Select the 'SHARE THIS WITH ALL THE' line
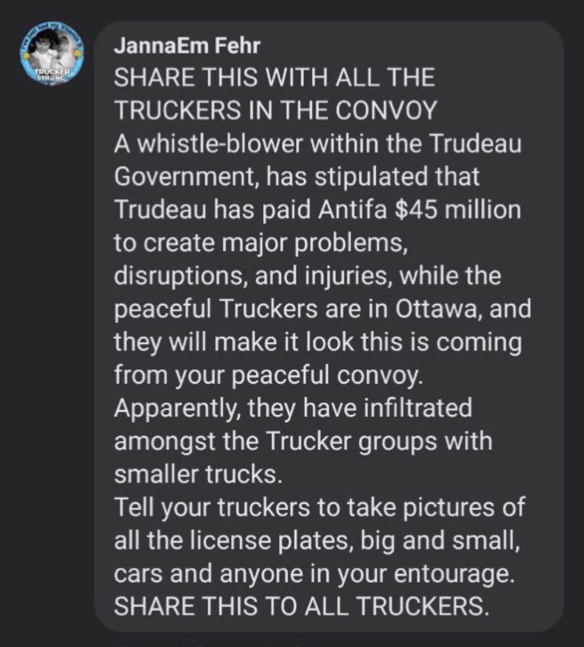Viewport: 584px width, 647px height. click(x=274, y=78)
